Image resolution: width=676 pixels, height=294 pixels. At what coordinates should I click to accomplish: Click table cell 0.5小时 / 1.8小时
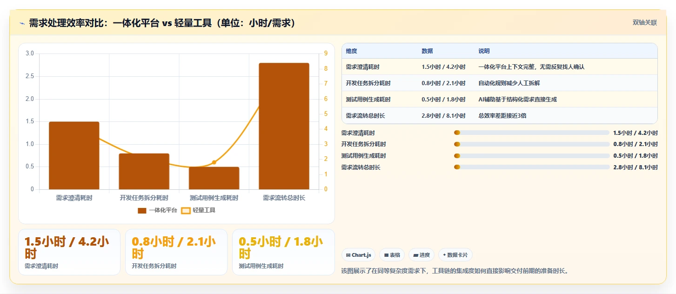coord(443,100)
